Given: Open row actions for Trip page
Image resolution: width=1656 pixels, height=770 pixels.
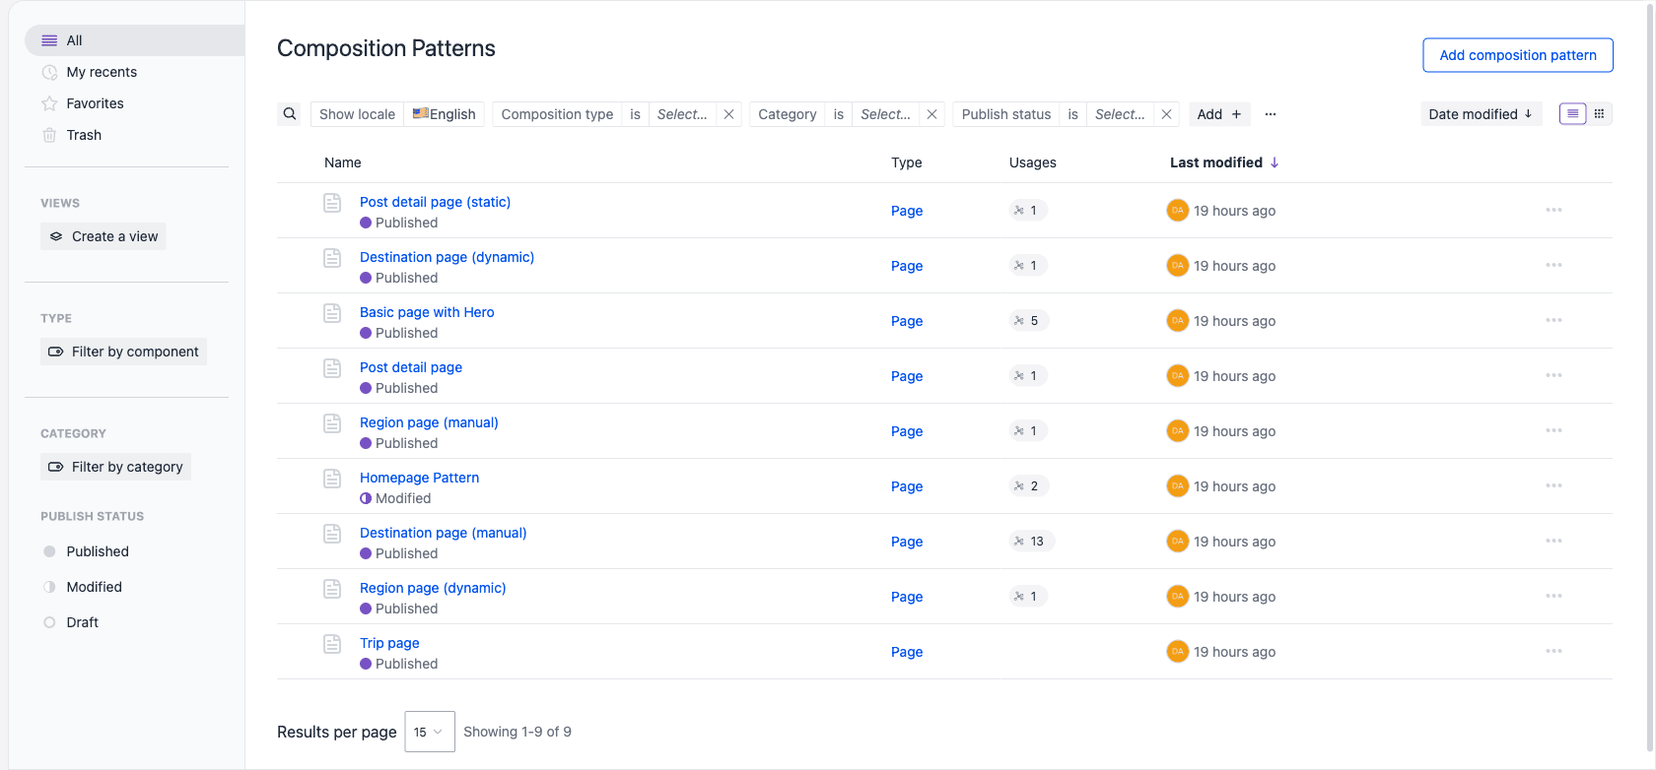Looking at the screenshot, I should tap(1554, 651).
